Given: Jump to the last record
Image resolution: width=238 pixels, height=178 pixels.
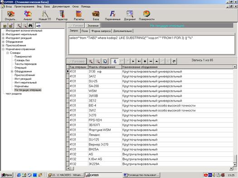Looking at the screenshot, I should 139,61.
